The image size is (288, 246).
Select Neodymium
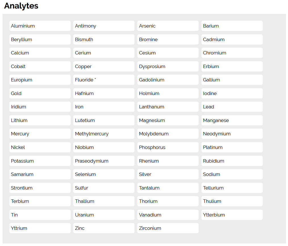point(232,134)
